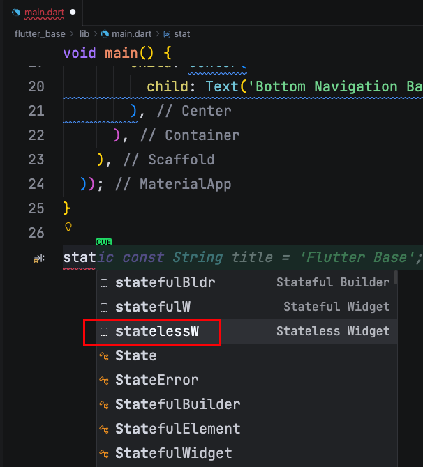Click the AI sparkle icon in the gutter
Viewport: 423px width, 467px height.
click(x=39, y=259)
